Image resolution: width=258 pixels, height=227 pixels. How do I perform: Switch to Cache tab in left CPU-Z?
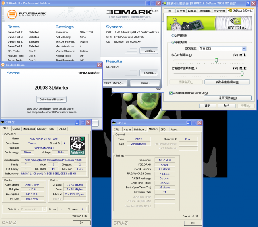16,129
